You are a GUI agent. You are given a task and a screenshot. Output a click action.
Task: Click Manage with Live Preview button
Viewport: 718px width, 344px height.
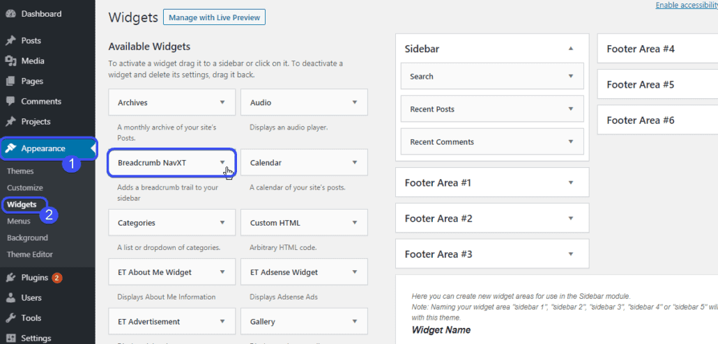[x=214, y=18]
